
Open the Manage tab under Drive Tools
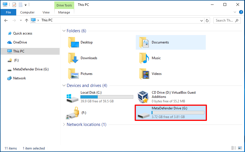coord(64,12)
